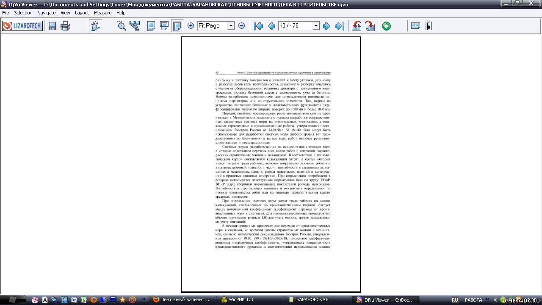Click the letter A quick launch icon
This screenshot has height=305, width=542.
[x=44, y=299]
